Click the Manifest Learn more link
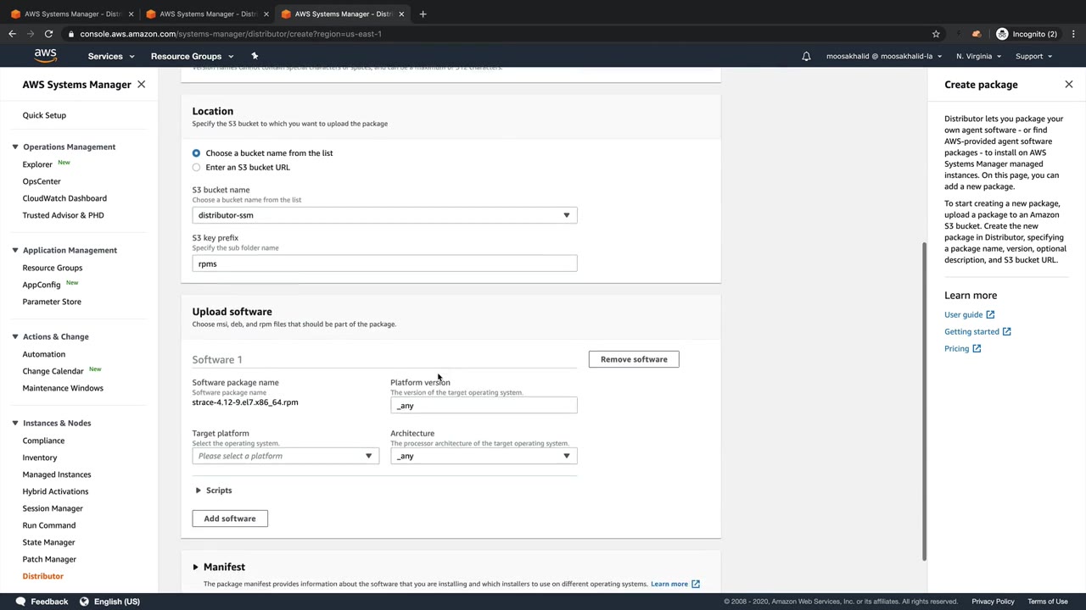Viewport: 1086px width, 610px height. point(675,584)
